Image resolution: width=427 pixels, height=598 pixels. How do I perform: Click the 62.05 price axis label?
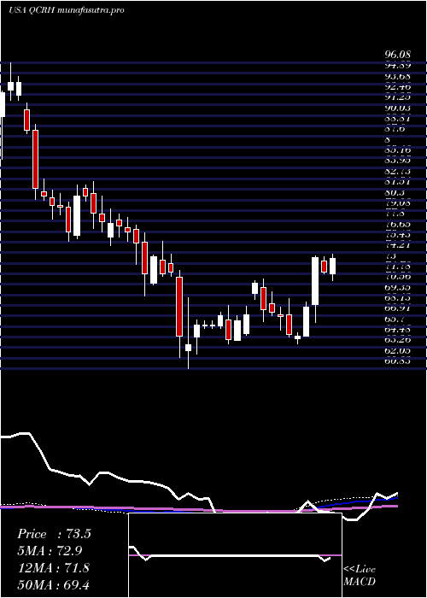(x=398, y=350)
